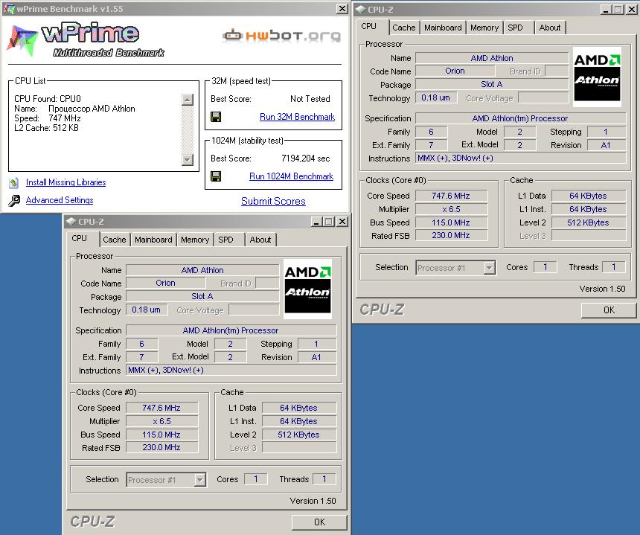Open the Memory tab in upper CPU-Z window
This screenshot has width=640, height=535.
484,28
